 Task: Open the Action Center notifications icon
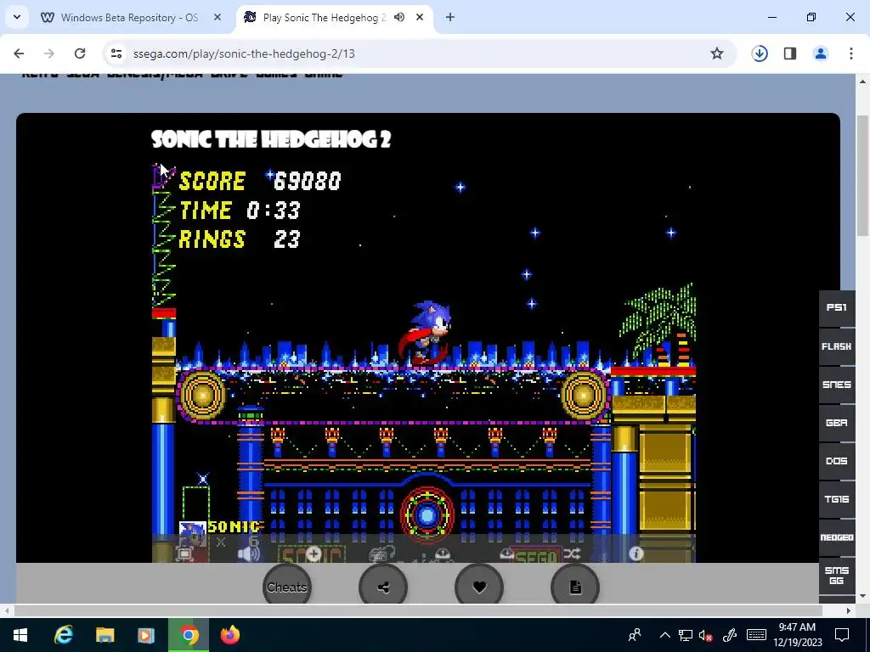[x=842, y=635]
